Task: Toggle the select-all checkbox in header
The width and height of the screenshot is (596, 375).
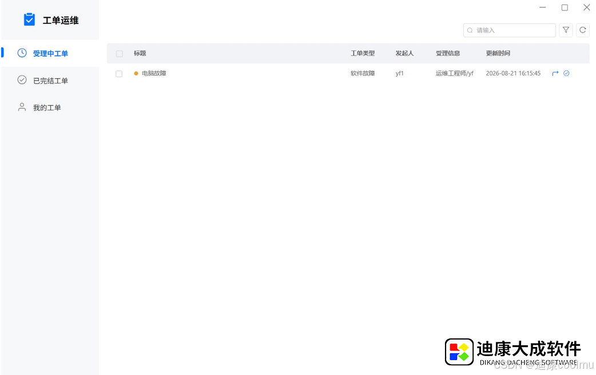Action: (120, 54)
